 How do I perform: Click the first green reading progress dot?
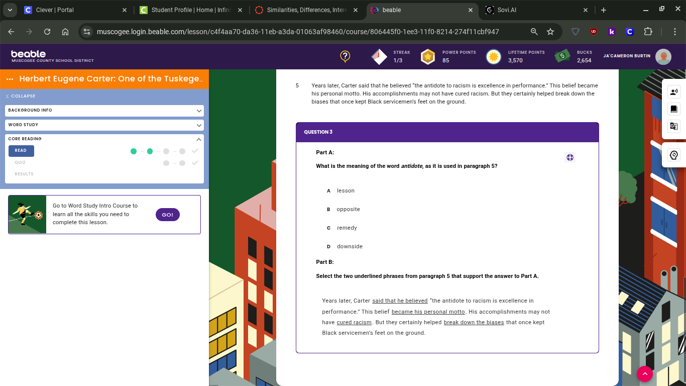pyautogui.click(x=134, y=151)
